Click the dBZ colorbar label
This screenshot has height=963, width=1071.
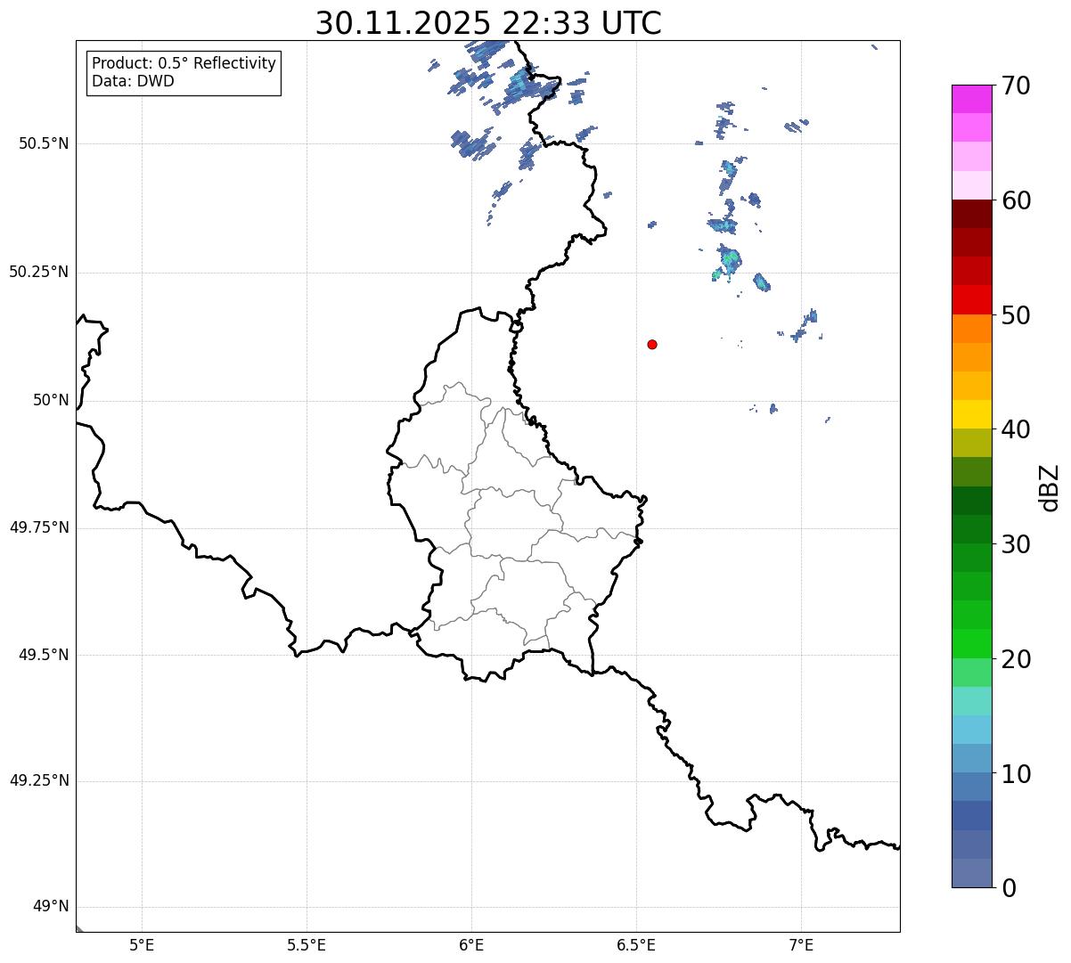(x=1050, y=486)
